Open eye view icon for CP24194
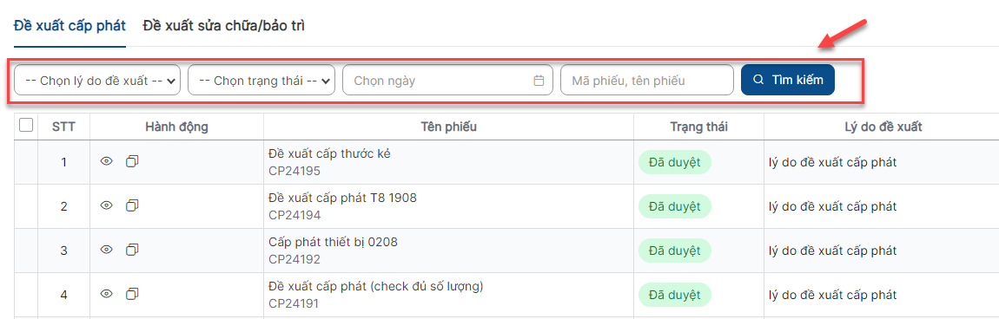The height and width of the screenshot is (319, 999). click(x=107, y=205)
